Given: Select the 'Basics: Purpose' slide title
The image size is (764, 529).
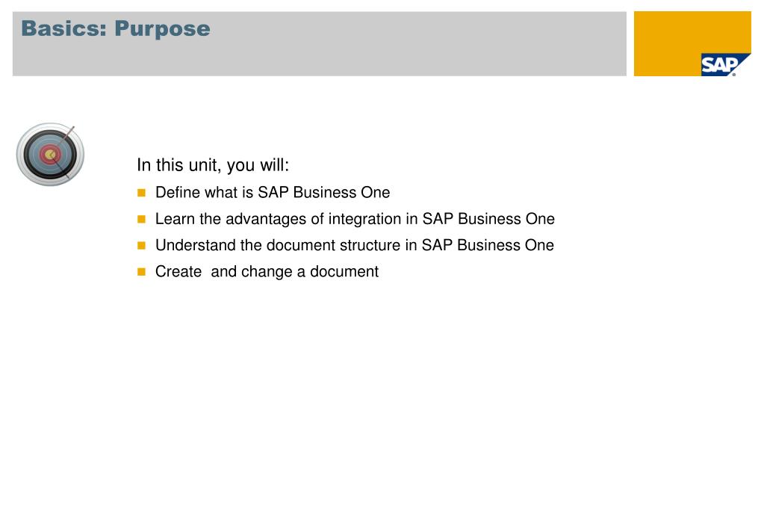Looking at the screenshot, I should 116,28.
